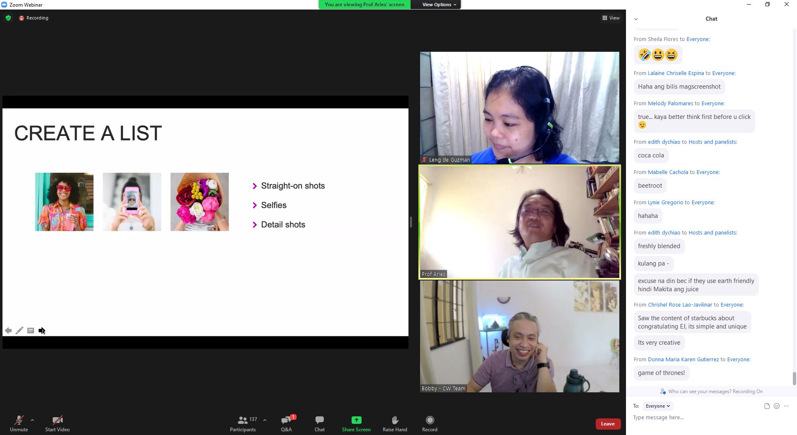Click the divider handle between slide and videos
Image resolution: width=797 pixels, height=435 pixels.
[x=411, y=222]
